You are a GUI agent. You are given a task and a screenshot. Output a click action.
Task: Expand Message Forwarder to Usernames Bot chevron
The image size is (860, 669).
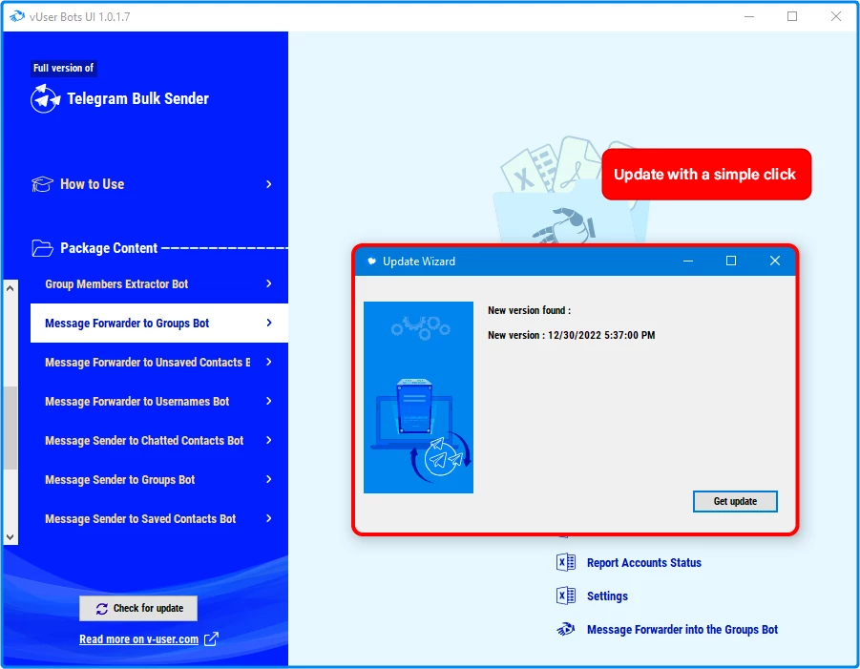pyautogui.click(x=269, y=402)
